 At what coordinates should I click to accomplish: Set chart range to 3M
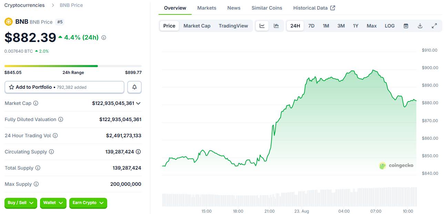[341, 26]
